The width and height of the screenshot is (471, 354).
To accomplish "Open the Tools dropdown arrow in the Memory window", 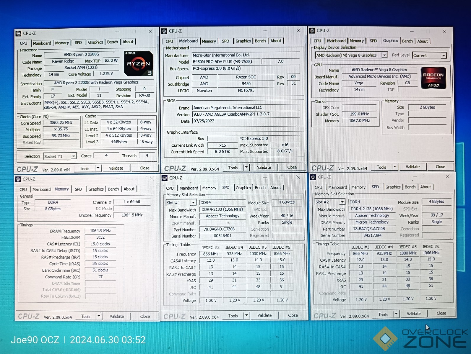I will 99,316.
